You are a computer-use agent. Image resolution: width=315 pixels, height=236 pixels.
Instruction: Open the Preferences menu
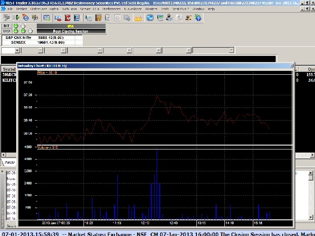tap(111, 9)
